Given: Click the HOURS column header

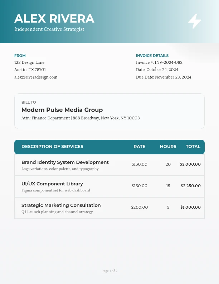Looking at the screenshot, I should click(168, 147).
